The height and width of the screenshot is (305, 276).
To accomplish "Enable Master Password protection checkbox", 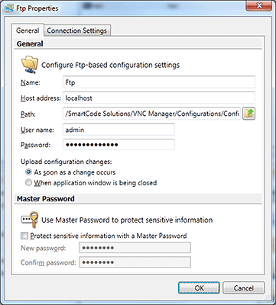I will click(x=24, y=236).
